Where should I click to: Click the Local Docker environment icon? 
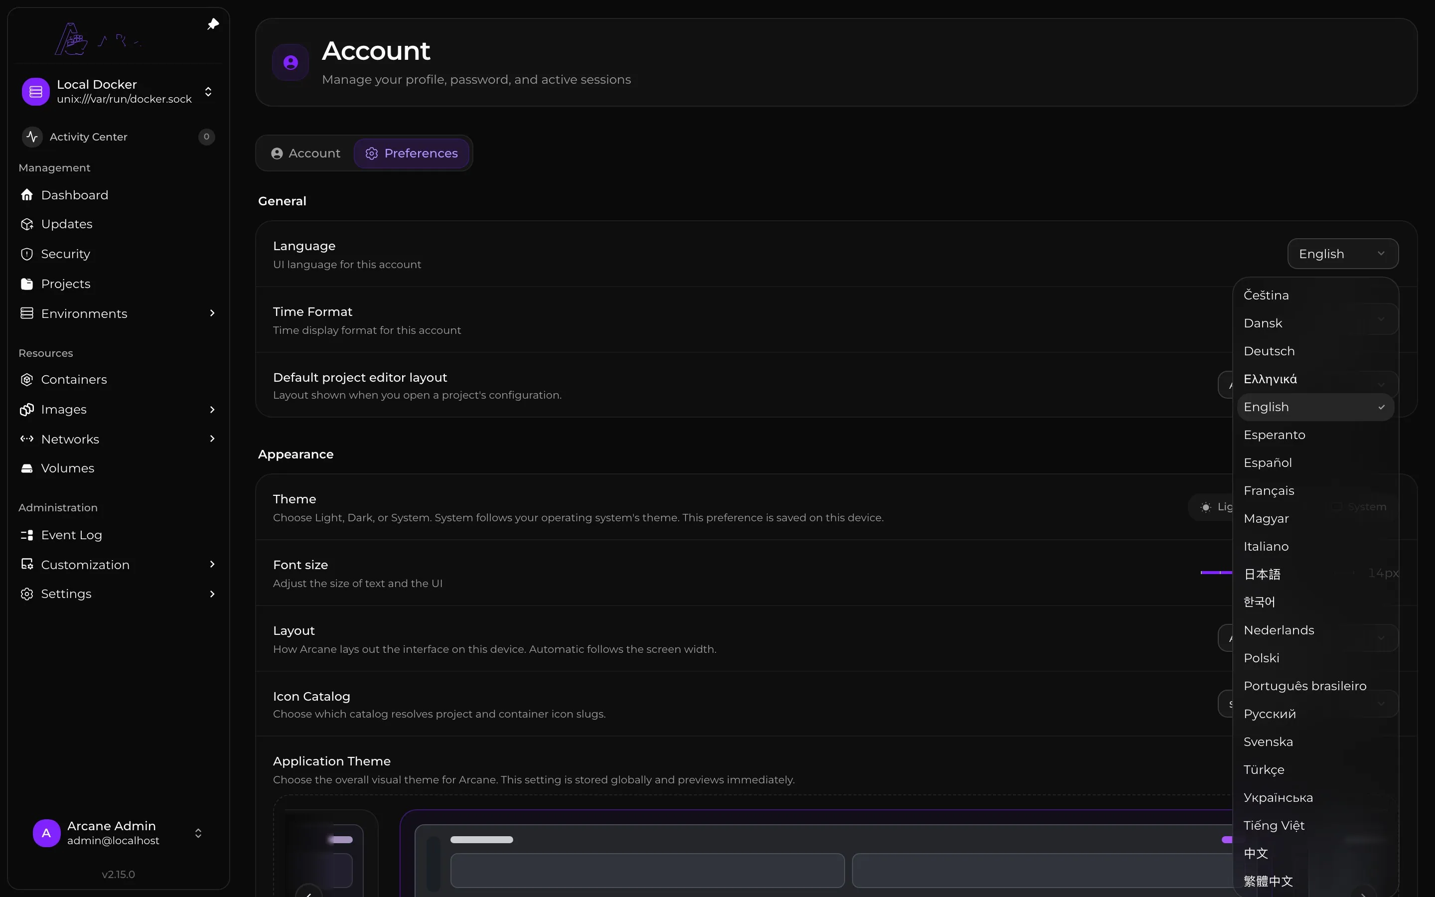click(x=35, y=91)
